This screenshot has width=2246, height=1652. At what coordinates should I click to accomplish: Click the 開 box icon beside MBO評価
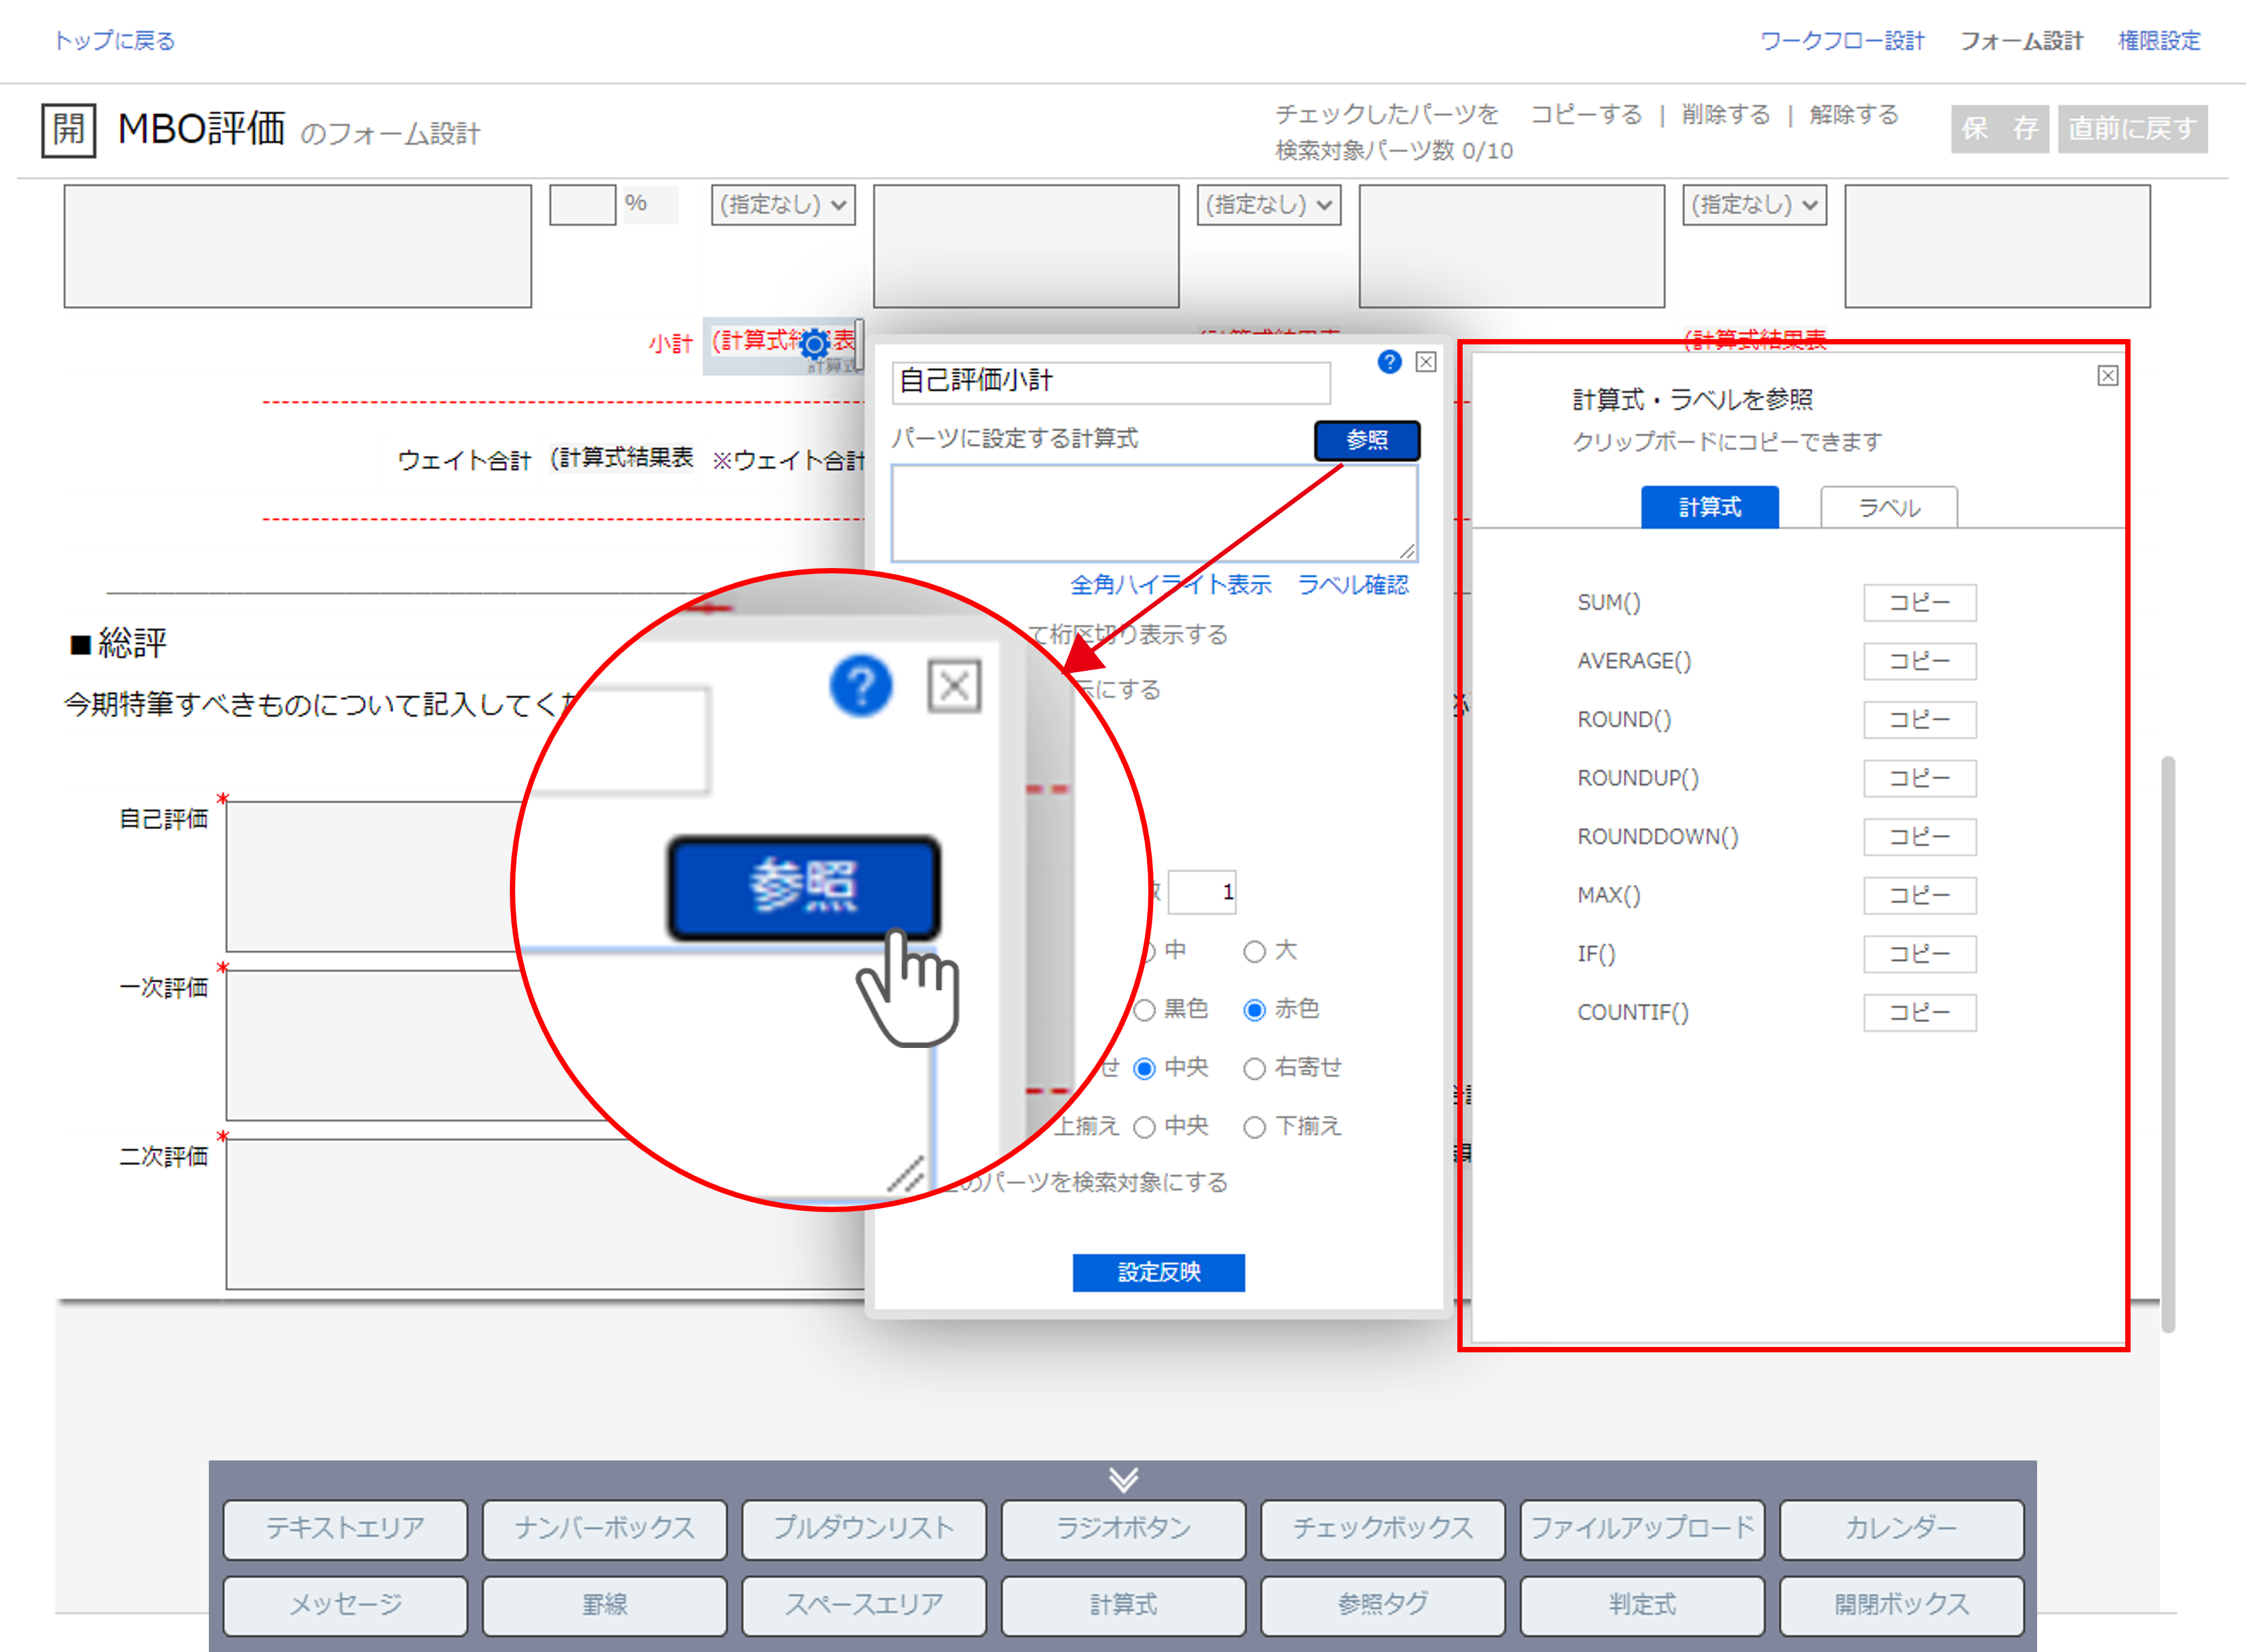point(69,130)
